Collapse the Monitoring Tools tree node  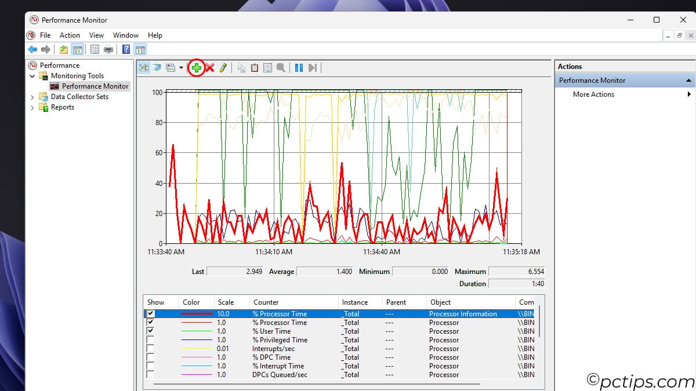coord(32,75)
